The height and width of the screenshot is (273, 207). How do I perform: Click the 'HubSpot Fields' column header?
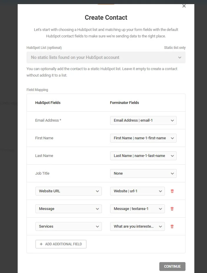(48, 103)
